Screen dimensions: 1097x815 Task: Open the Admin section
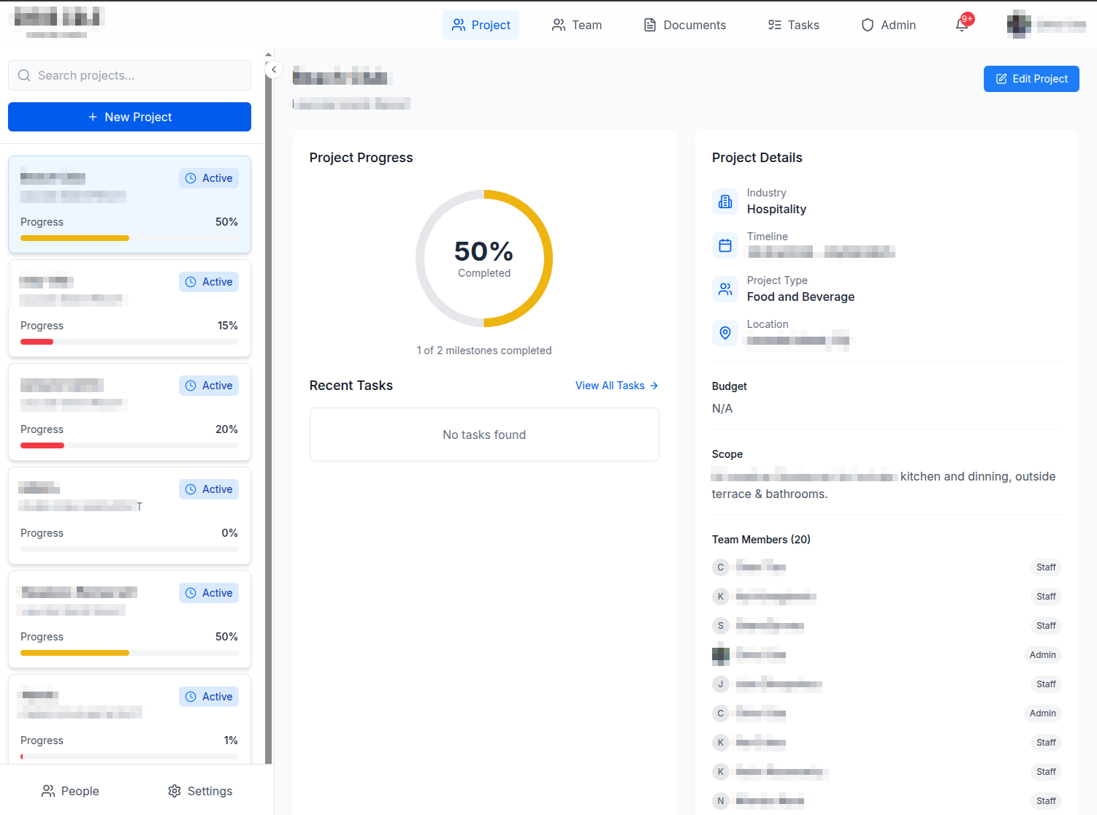[x=888, y=25]
